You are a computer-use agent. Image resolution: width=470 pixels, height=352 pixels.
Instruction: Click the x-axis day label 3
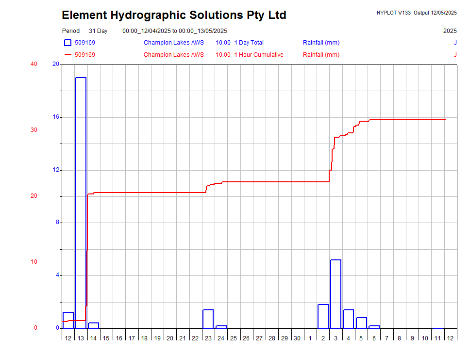point(336,338)
